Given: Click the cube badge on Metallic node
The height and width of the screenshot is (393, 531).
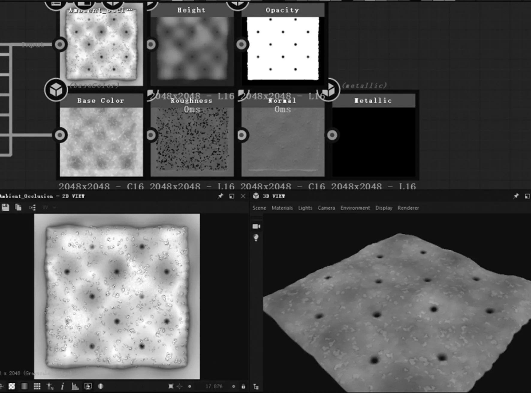Looking at the screenshot, I should coord(329,90).
